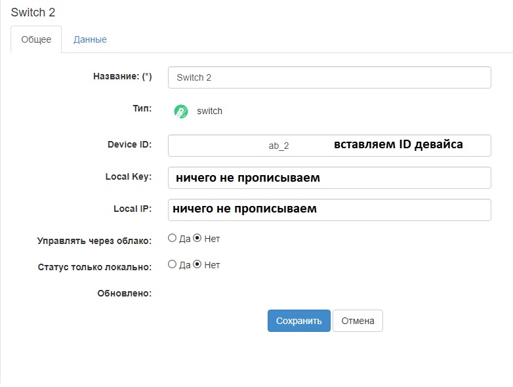The width and height of the screenshot is (513, 387).
Task: Click into the Local Key field
Action: tap(329, 178)
